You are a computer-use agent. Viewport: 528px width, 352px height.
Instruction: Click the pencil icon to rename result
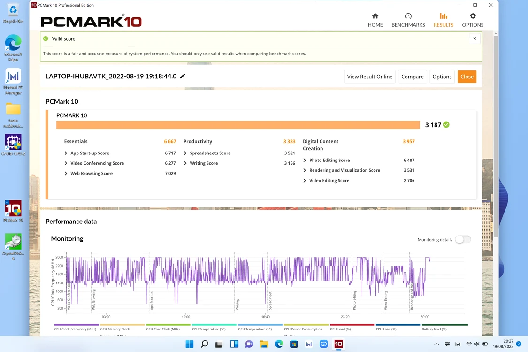point(183,76)
